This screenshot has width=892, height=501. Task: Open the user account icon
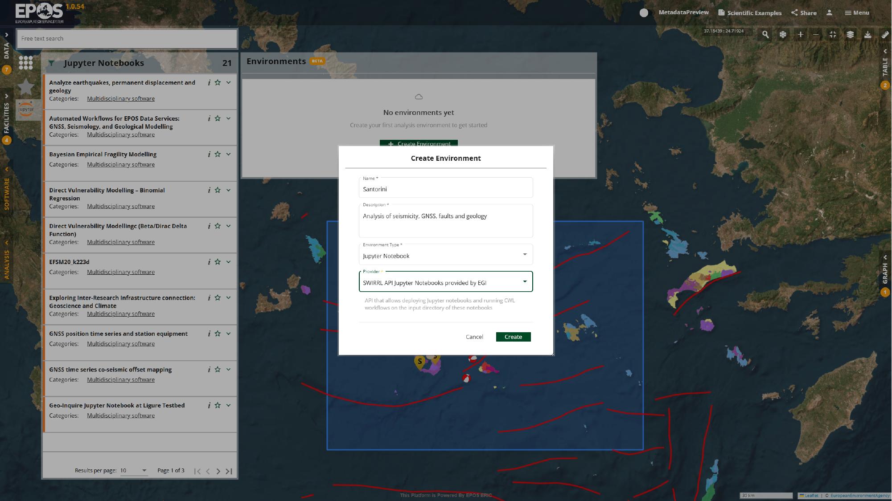pyautogui.click(x=829, y=12)
